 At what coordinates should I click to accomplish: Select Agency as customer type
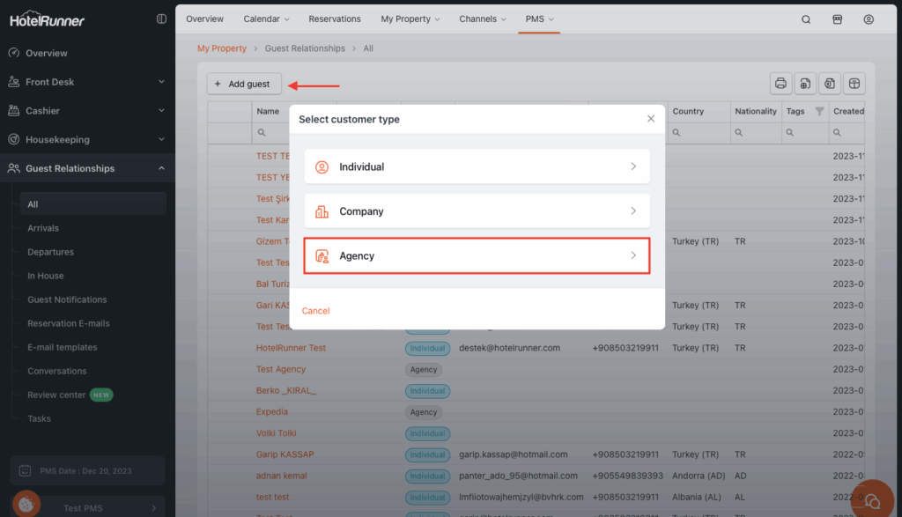(x=477, y=256)
